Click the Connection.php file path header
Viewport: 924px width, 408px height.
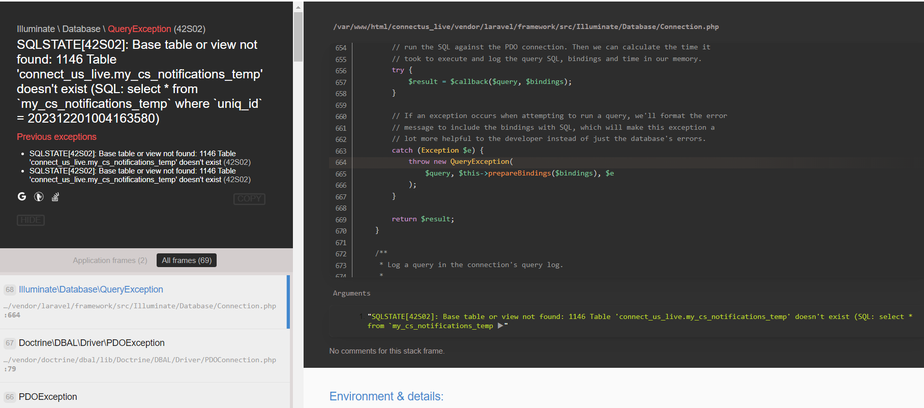click(x=526, y=26)
